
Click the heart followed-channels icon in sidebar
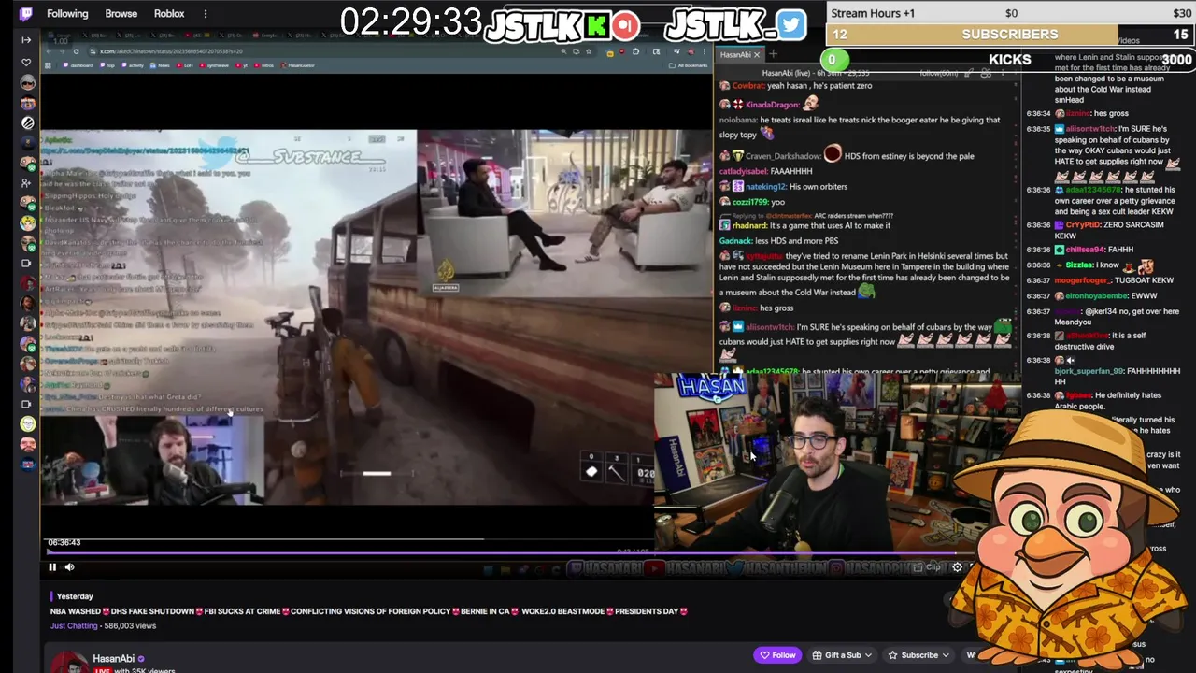[26, 63]
